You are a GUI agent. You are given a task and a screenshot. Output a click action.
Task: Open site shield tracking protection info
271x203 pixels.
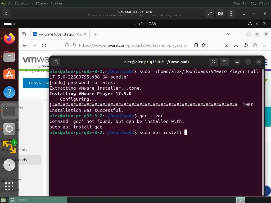pos(67,45)
